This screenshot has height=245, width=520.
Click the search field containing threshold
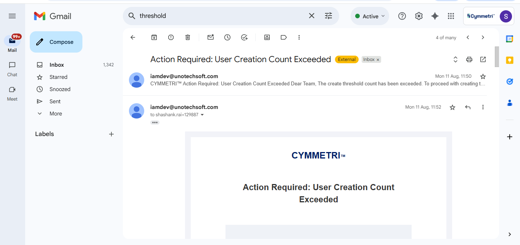pyautogui.click(x=221, y=16)
